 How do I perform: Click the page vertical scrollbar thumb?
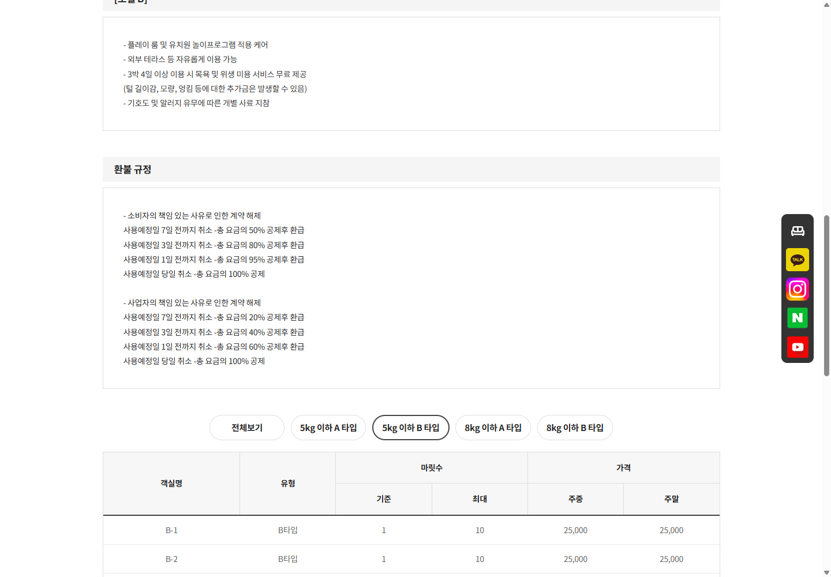pyautogui.click(x=826, y=295)
